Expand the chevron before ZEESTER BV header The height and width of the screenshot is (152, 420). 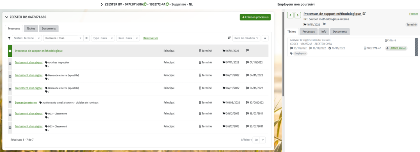(102, 4)
